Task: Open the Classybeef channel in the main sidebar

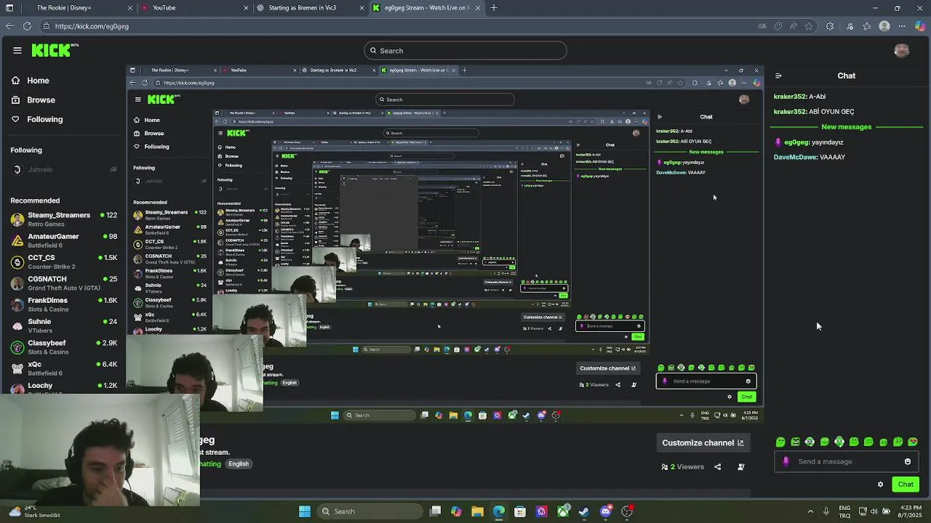Action: (63, 346)
